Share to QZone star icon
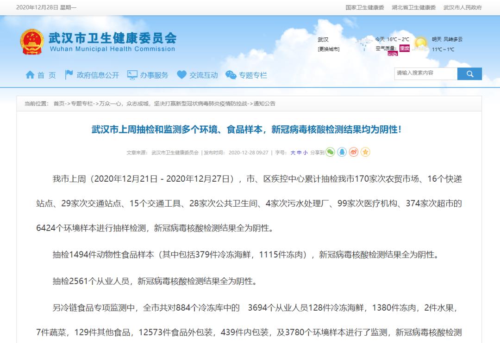500x343 pixels. 365,152
